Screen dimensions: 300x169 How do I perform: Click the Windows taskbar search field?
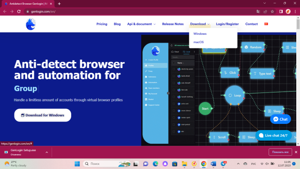pos(107,164)
